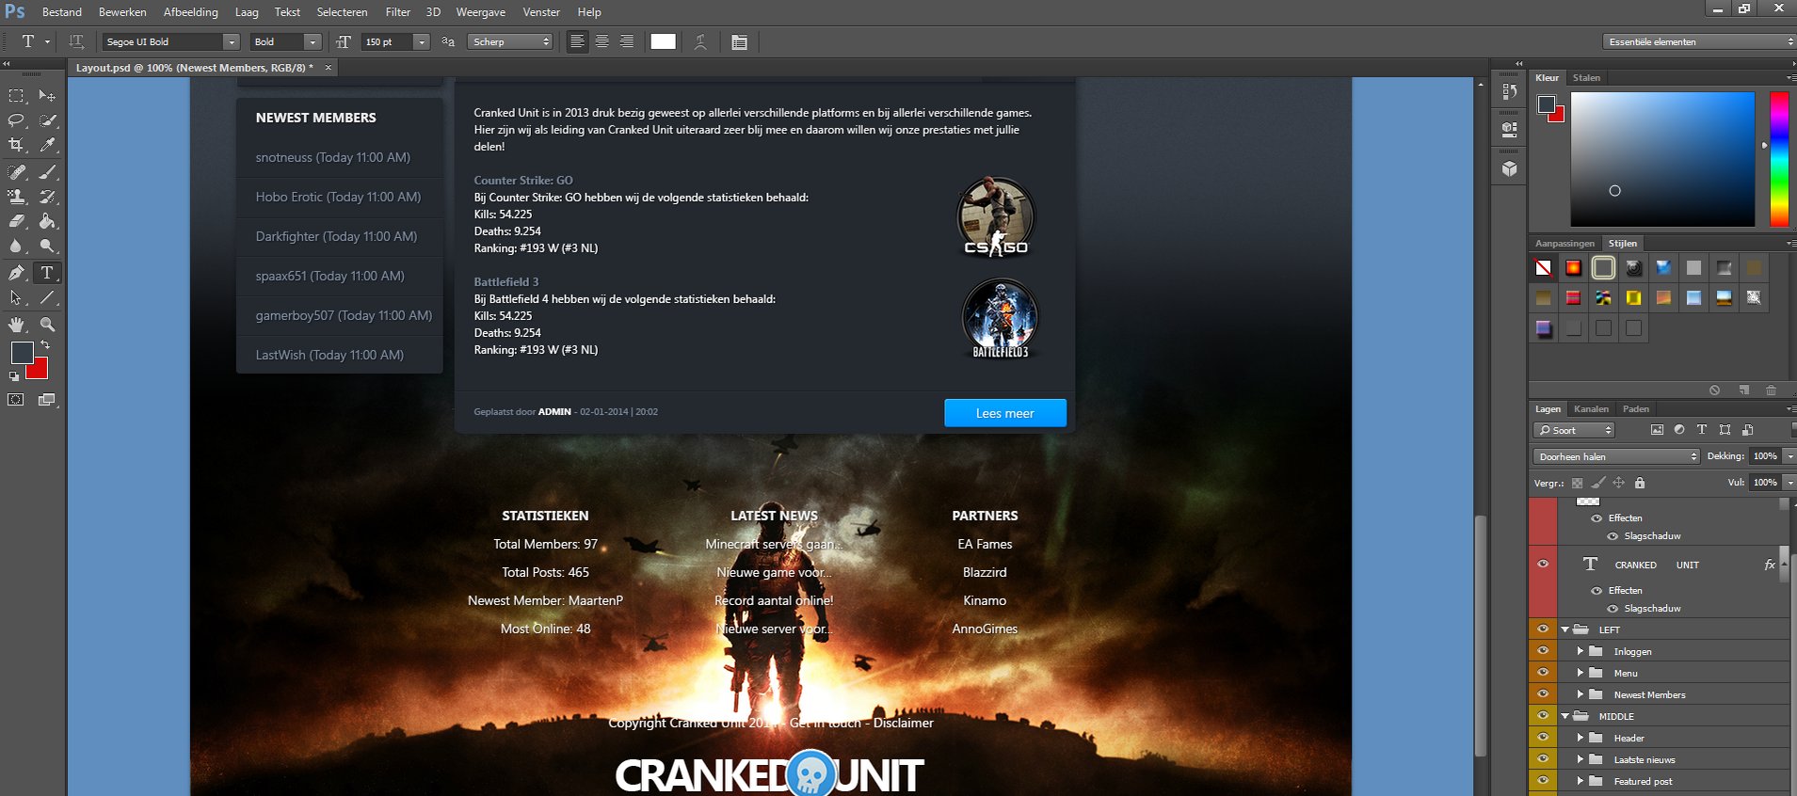Hide the Menu group
Image resolution: width=1797 pixels, height=796 pixels.
tap(1543, 672)
